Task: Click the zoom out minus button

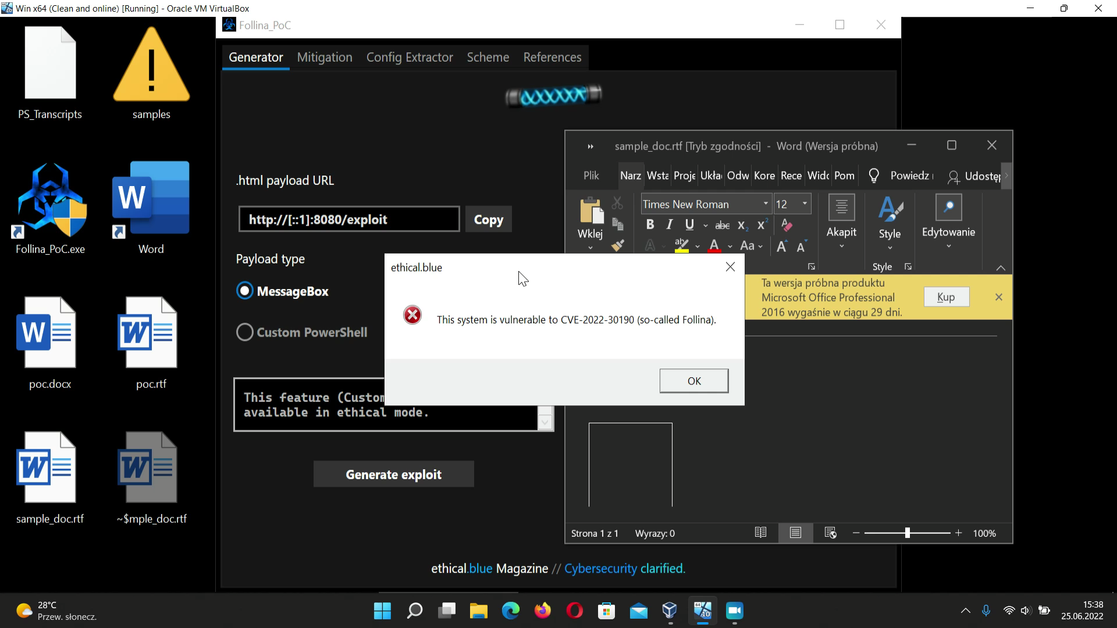Action: pos(856,533)
